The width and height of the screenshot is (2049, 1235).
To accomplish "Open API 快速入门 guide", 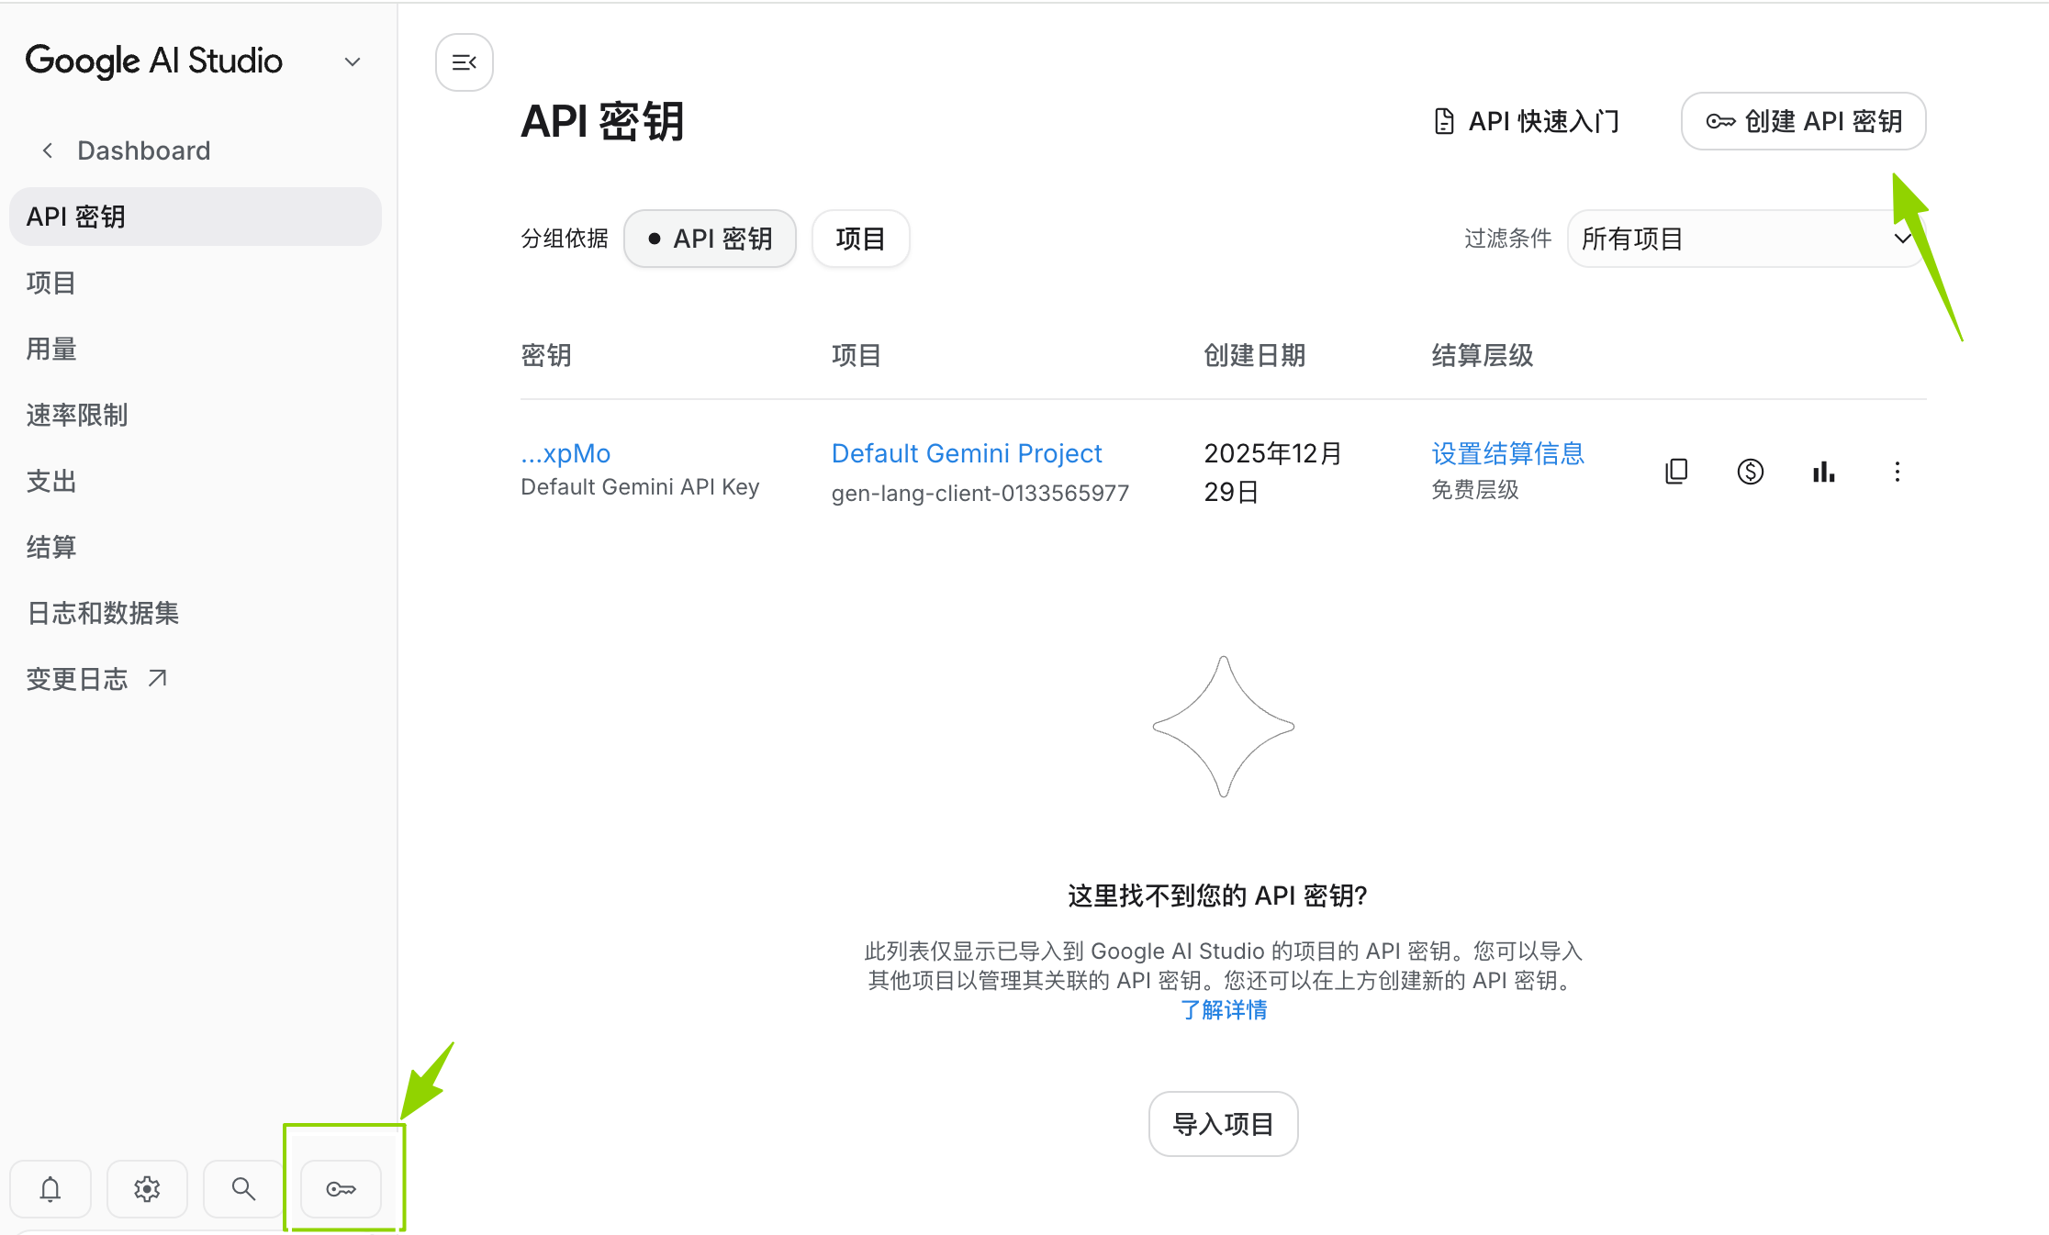I will point(1527,121).
